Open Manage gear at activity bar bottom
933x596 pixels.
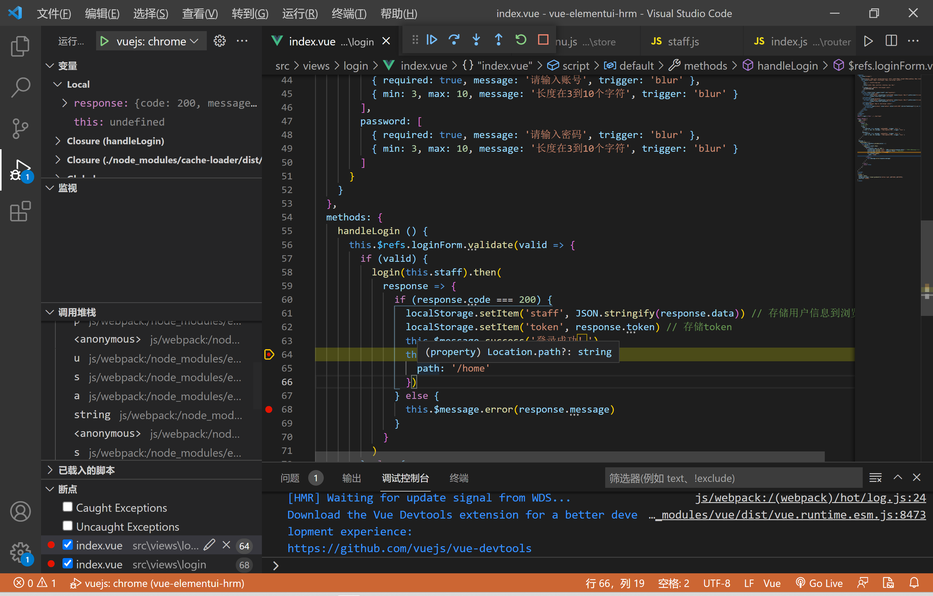pyautogui.click(x=20, y=552)
